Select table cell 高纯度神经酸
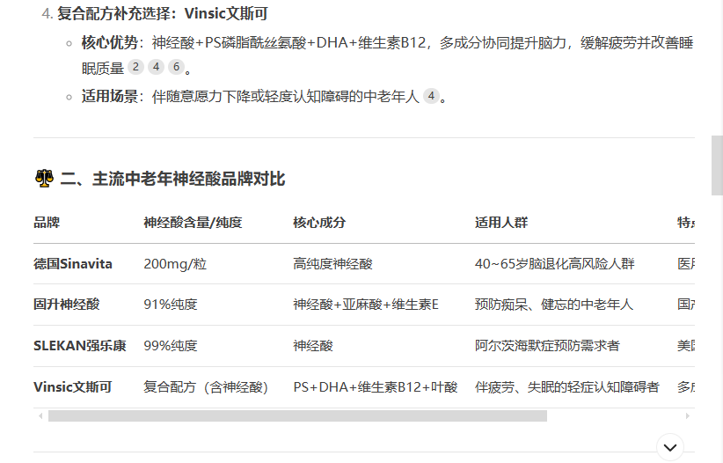 [332, 264]
